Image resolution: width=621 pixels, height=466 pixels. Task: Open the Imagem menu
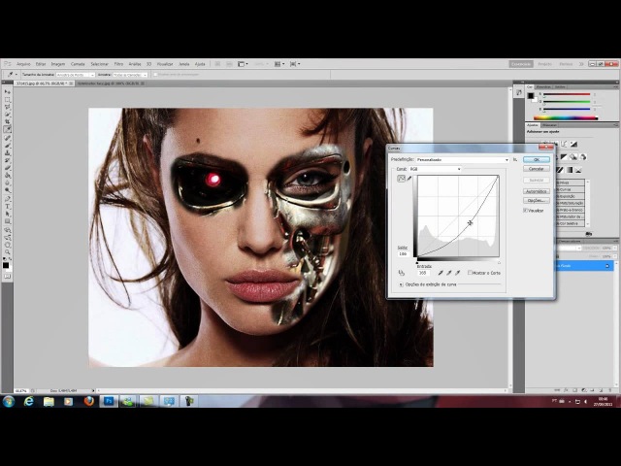(58, 64)
